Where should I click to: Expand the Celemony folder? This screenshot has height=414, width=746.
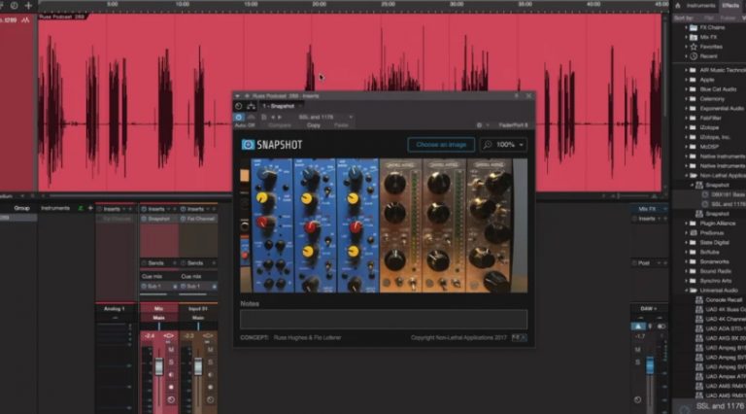point(687,99)
